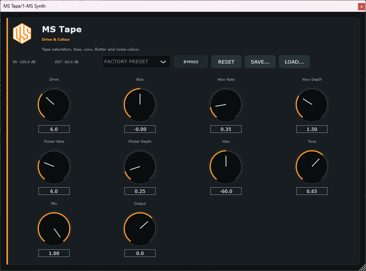366x271 pixels.
Task: Toggle the BYPASS button
Action: (x=191, y=62)
